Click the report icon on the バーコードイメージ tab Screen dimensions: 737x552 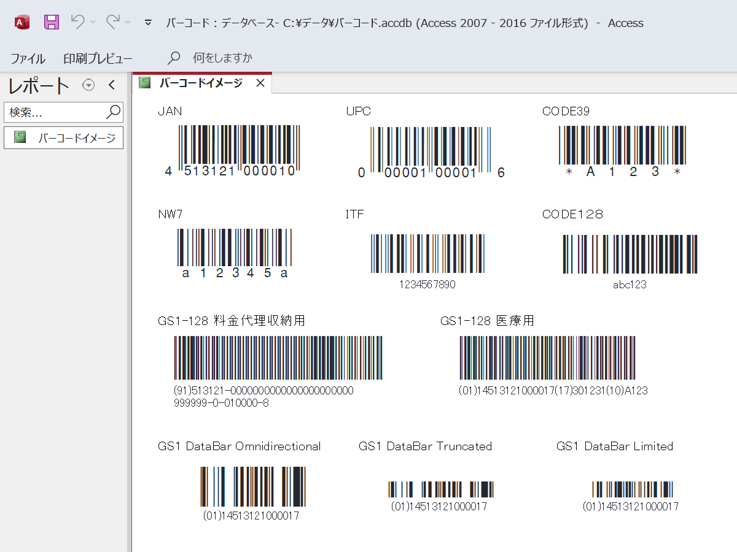[x=144, y=82]
